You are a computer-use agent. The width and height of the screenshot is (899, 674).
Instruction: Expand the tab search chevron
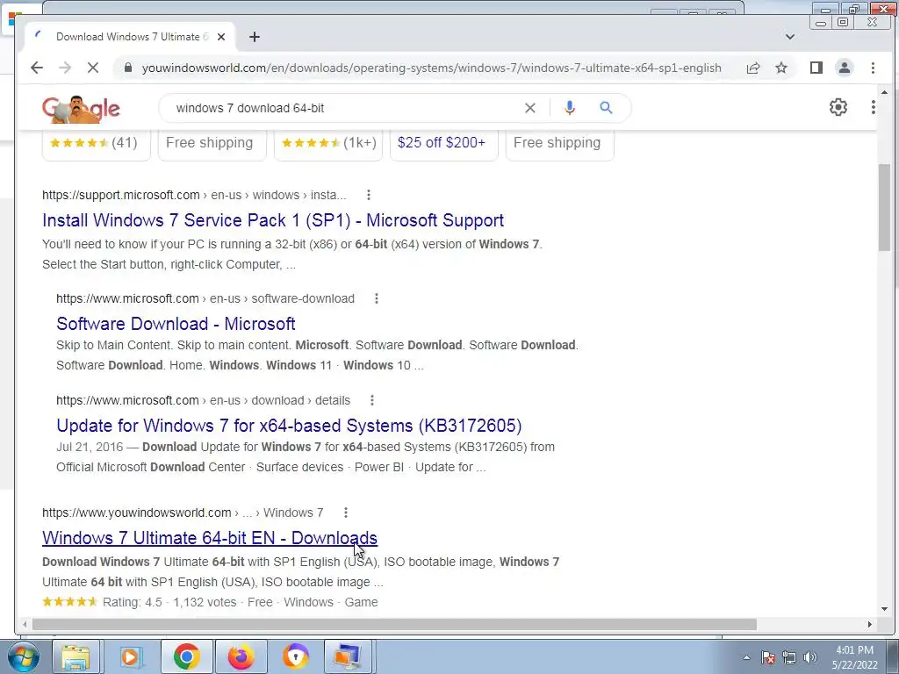tap(790, 37)
